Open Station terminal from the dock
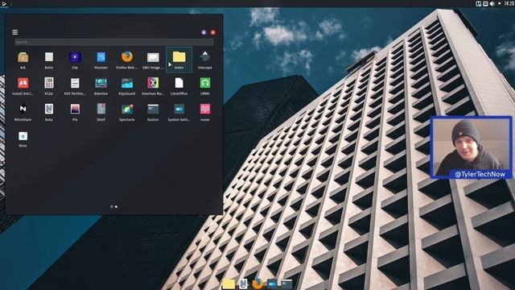The height and width of the screenshot is (290, 515). [286, 284]
